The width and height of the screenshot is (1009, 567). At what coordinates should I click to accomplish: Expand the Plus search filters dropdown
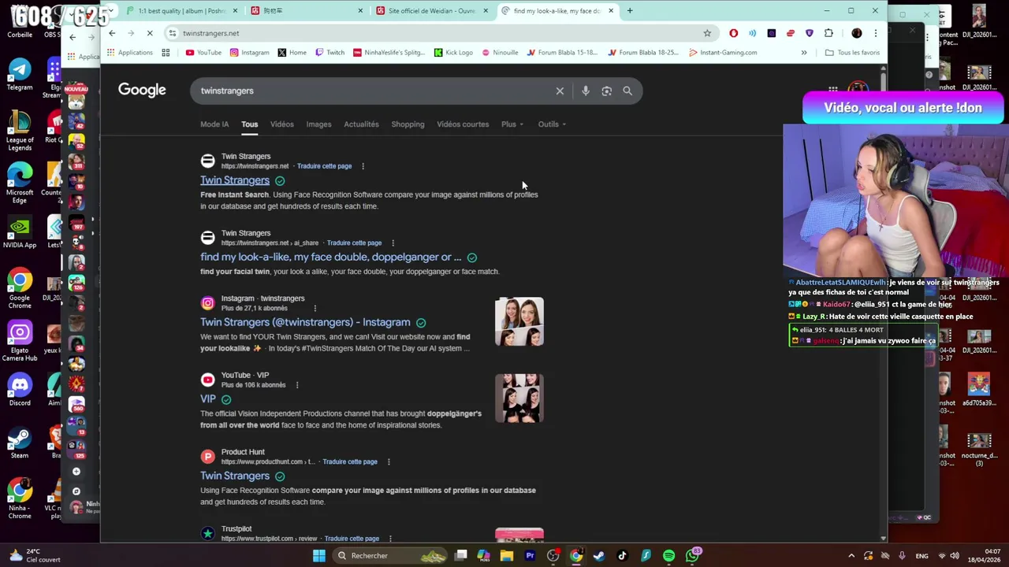512,124
